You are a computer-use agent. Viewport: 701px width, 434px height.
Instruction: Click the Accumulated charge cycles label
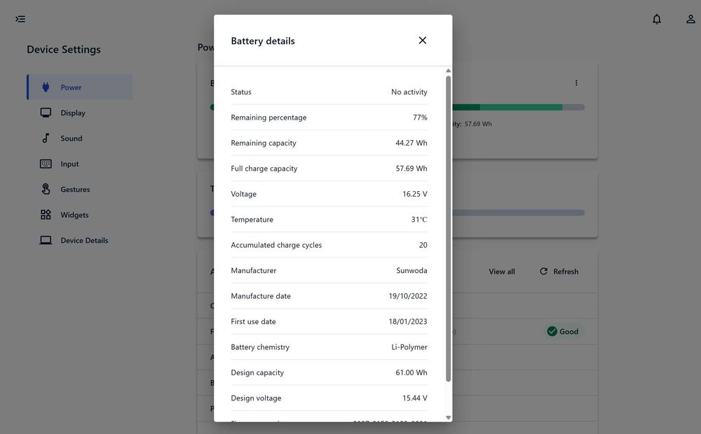click(276, 245)
